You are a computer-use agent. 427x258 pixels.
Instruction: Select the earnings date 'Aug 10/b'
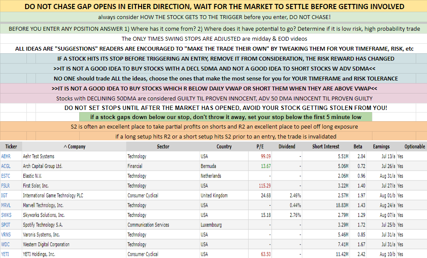(387, 254)
